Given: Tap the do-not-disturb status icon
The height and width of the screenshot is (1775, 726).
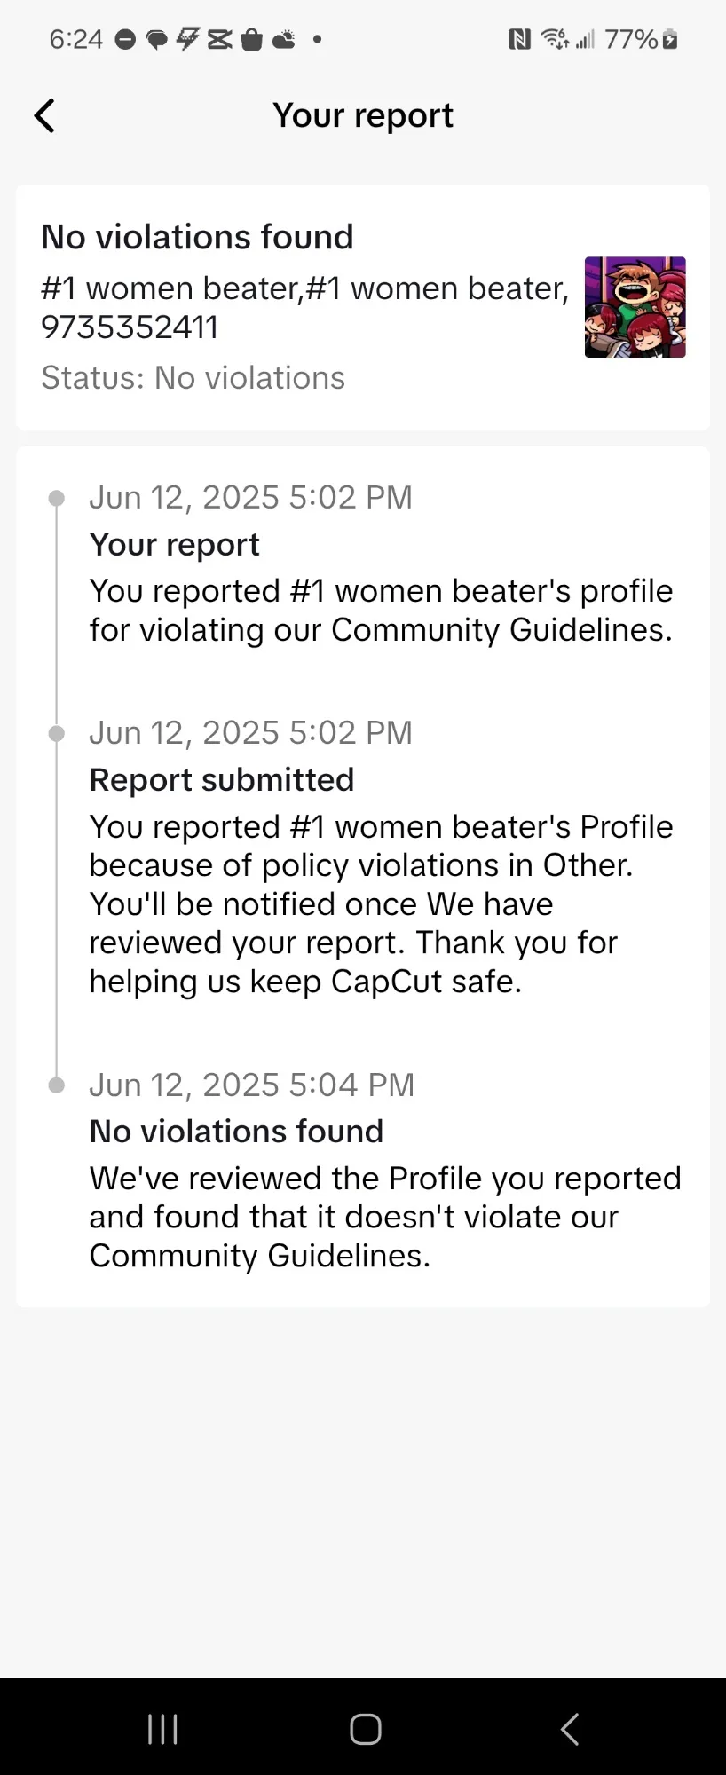Looking at the screenshot, I should coord(126,39).
